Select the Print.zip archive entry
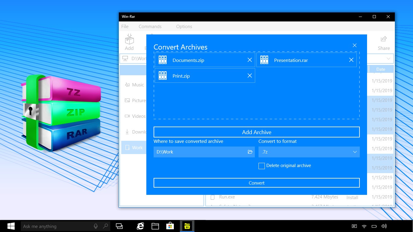Viewport: 413px width, 232px height. 205,76
